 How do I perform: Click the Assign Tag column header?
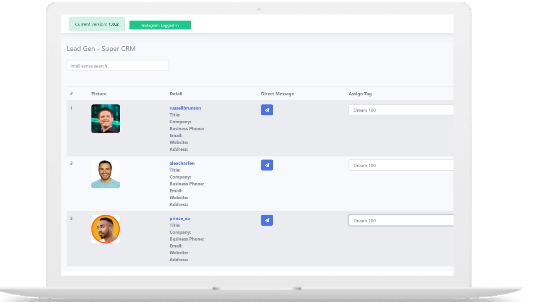360,94
